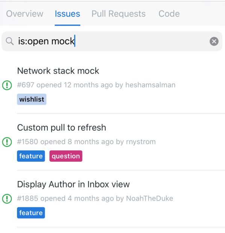Switch to the Overview tab
The image size is (225, 233).
click(x=24, y=14)
